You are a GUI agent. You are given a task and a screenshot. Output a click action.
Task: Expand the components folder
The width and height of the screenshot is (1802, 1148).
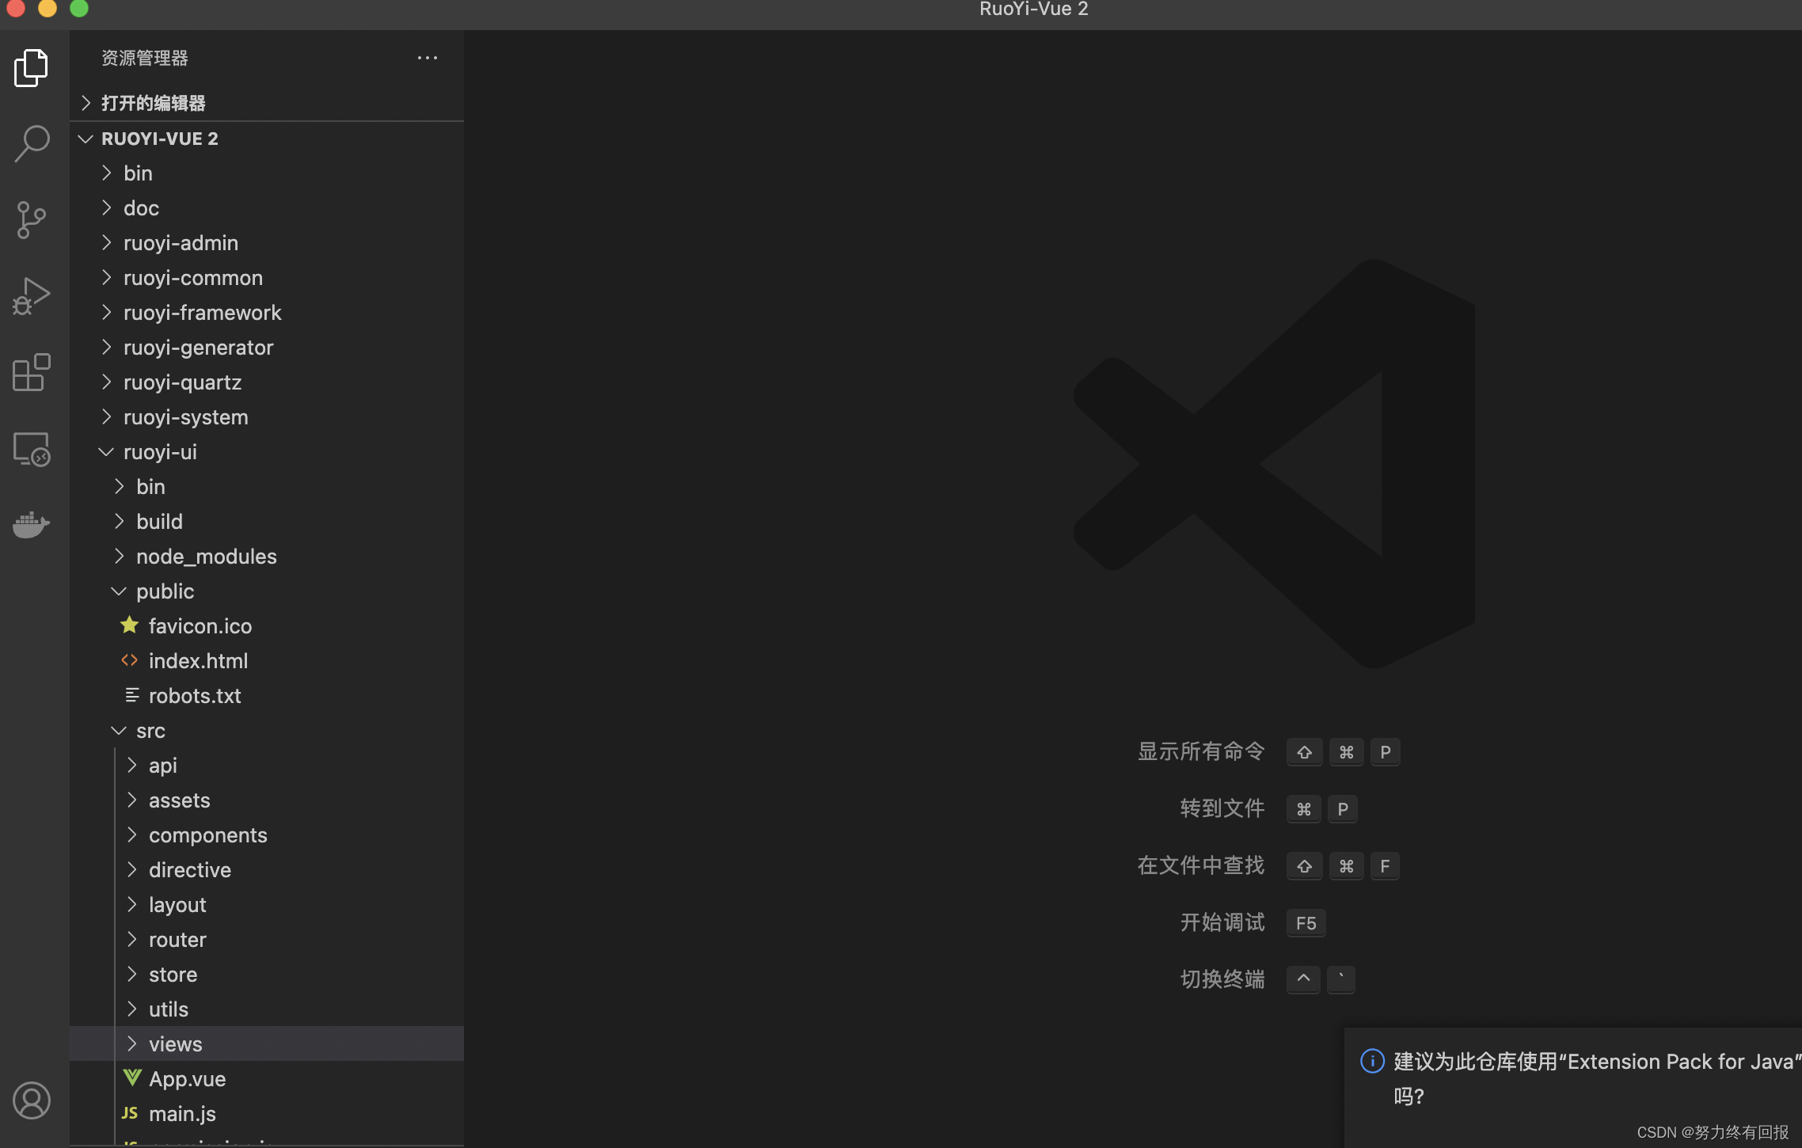tap(267, 835)
